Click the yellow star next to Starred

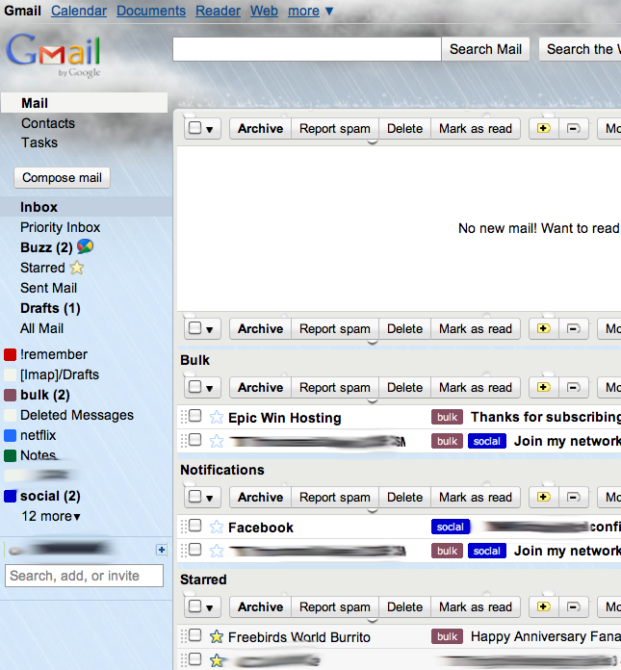(x=77, y=268)
